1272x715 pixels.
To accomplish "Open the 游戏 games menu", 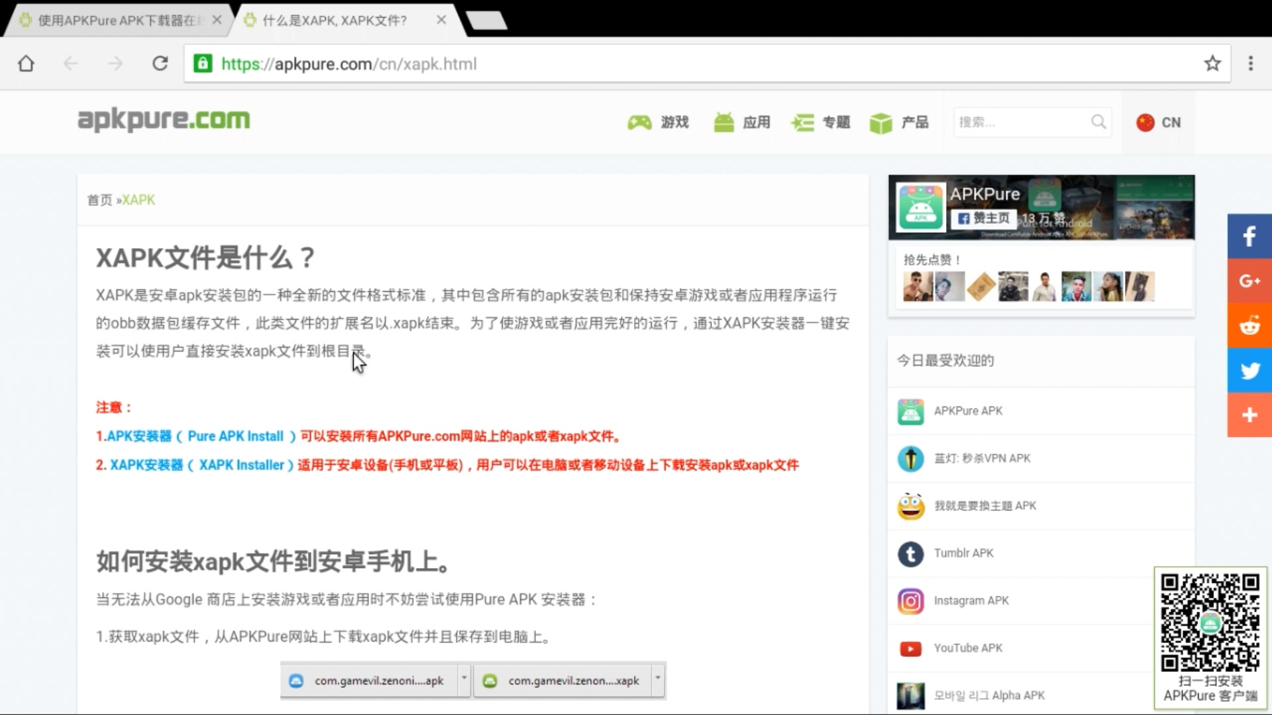I will click(659, 122).
